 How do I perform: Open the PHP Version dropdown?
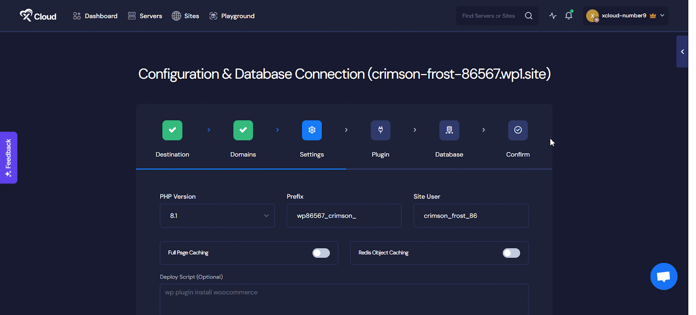pos(217,216)
